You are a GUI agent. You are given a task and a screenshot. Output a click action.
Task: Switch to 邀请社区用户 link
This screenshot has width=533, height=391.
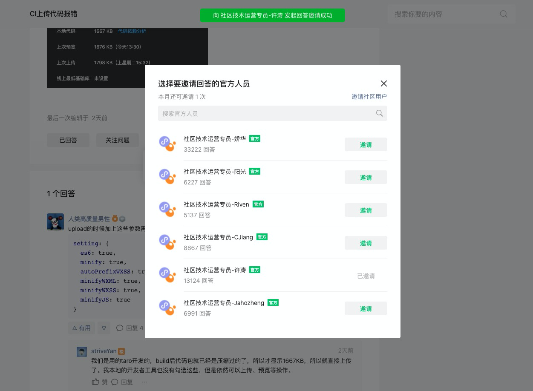click(369, 97)
